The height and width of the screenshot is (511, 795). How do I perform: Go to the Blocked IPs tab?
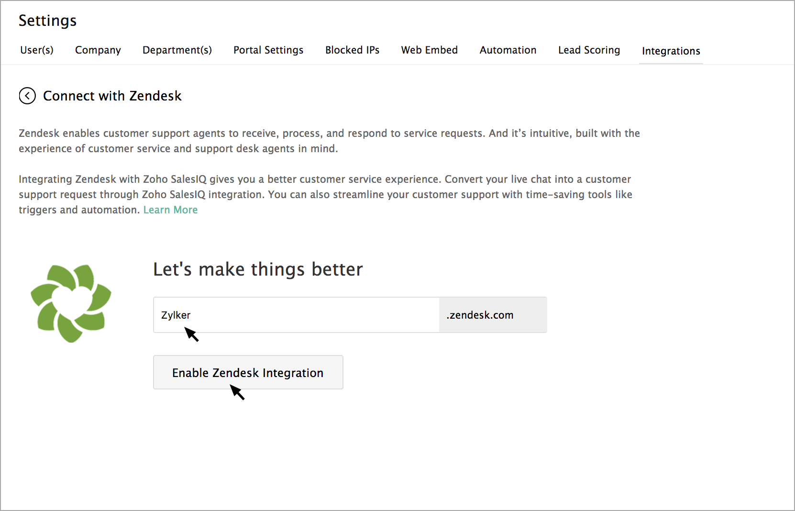pos(352,50)
